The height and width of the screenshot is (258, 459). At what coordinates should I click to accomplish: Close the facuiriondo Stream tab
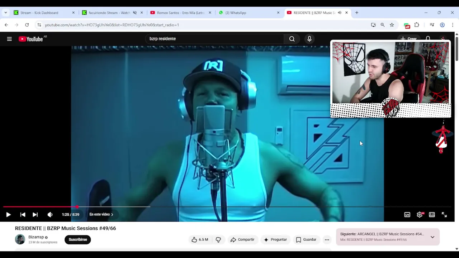[x=142, y=13]
